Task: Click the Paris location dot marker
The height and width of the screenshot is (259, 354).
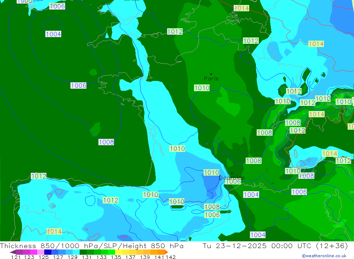Action: coord(211,74)
